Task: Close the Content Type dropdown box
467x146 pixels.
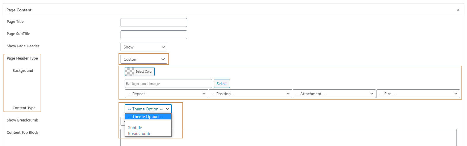Action: [148, 109]
